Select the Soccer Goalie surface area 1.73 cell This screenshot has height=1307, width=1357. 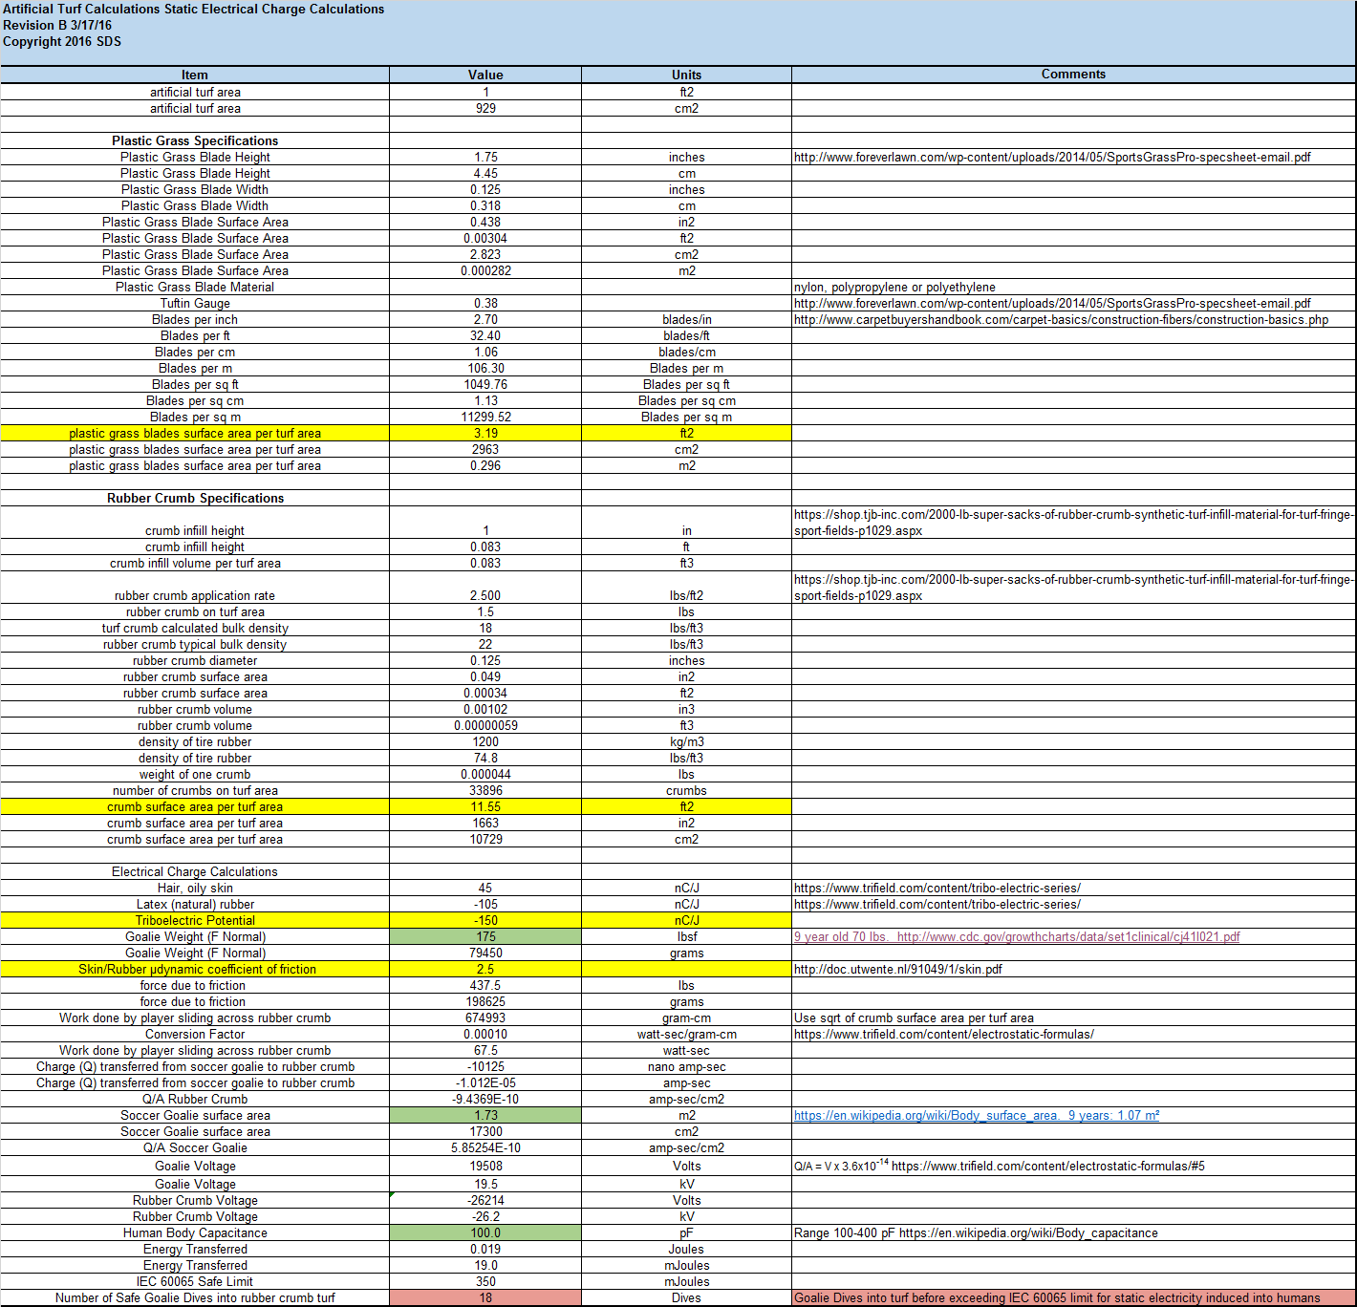pyautogui.click(x=485, y=1115)
